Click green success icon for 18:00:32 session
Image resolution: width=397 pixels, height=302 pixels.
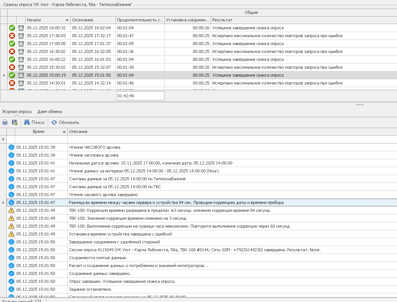(12, 28)
